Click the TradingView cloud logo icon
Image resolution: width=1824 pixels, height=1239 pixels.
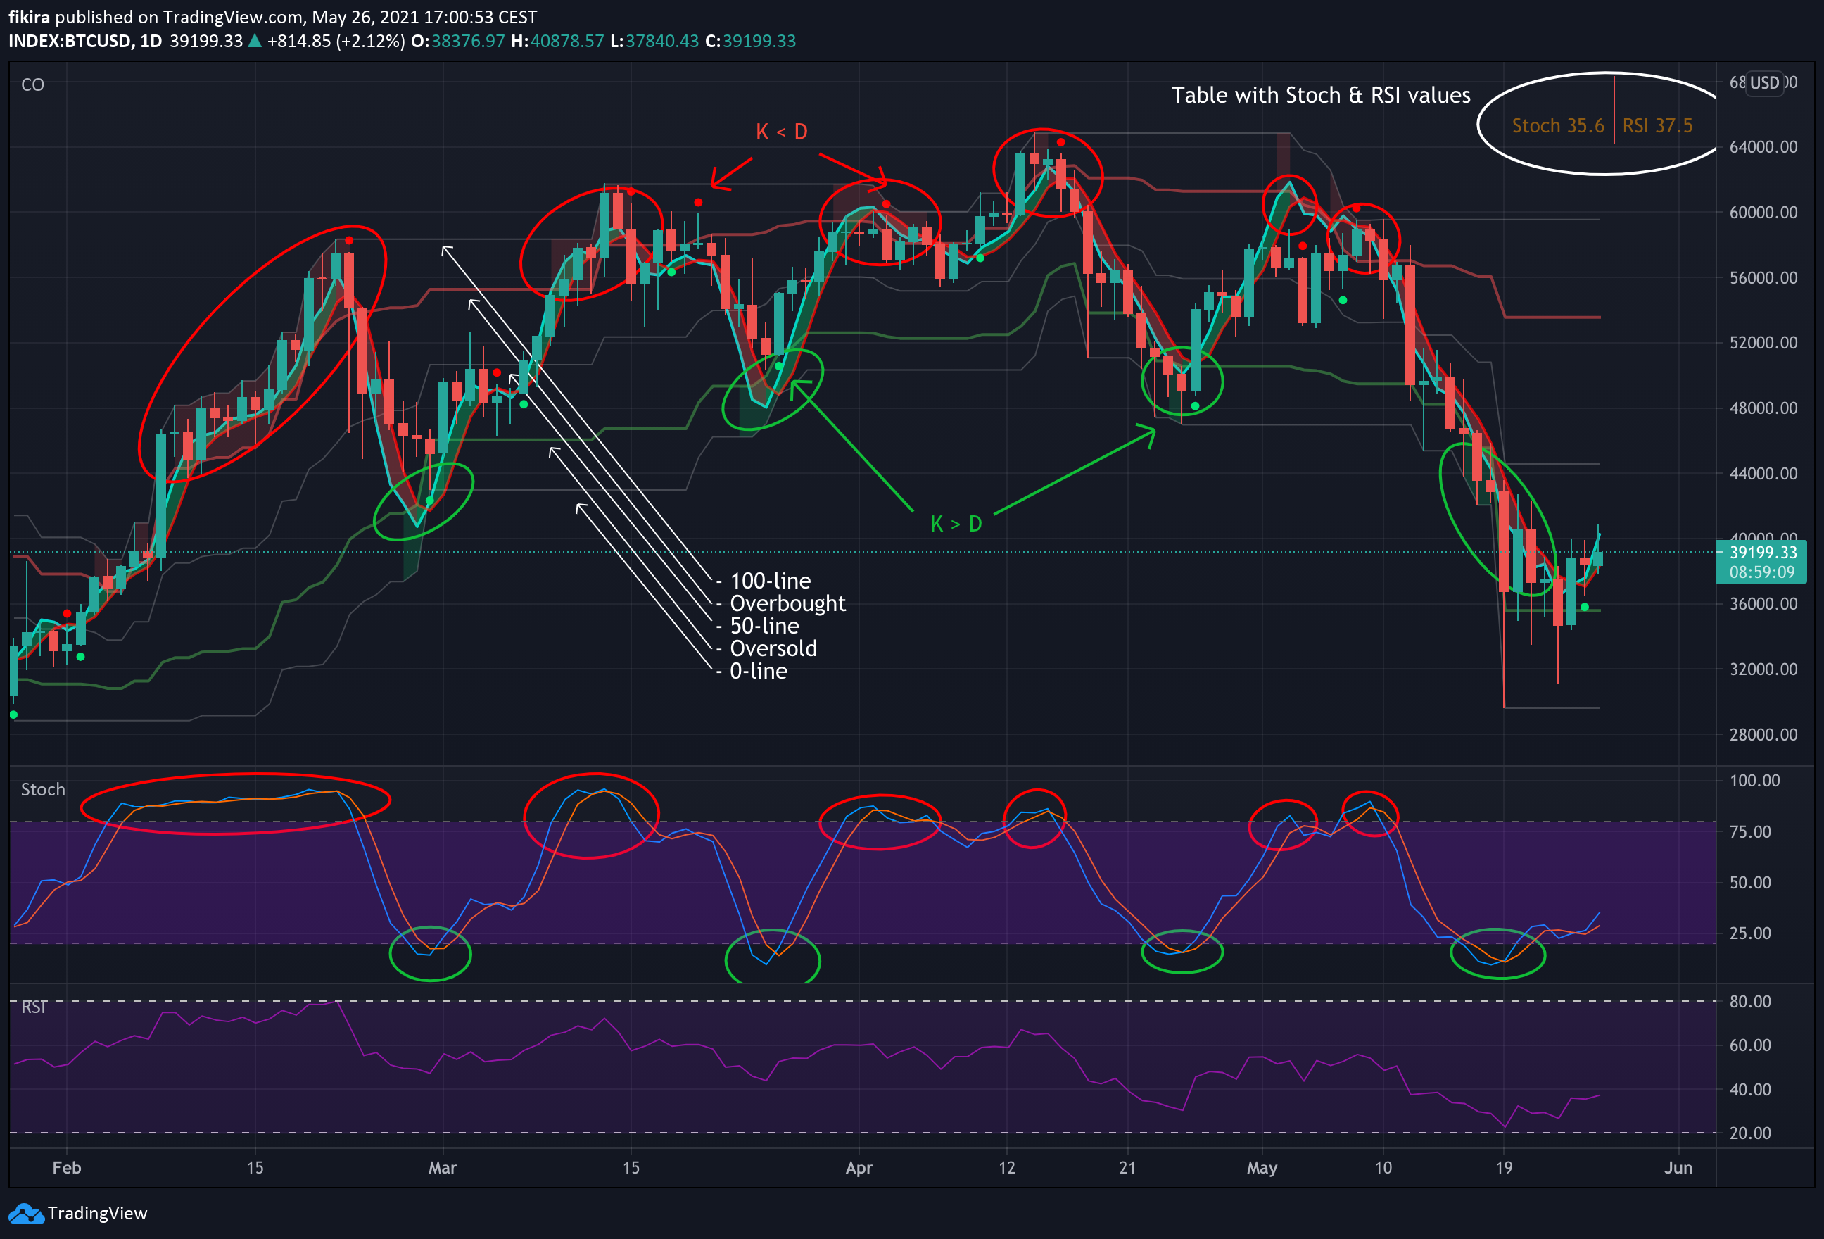pyautogui.click(x=26, y=1214)
